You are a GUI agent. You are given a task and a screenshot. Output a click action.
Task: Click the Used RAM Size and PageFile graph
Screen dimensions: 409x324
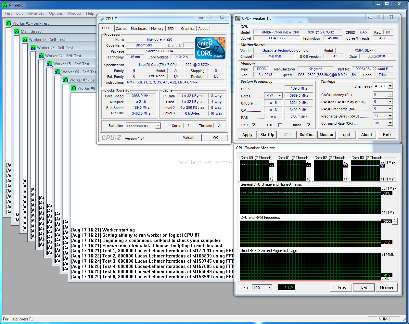tap(310, 267)
